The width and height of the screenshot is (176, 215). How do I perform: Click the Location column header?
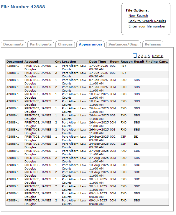69,61
